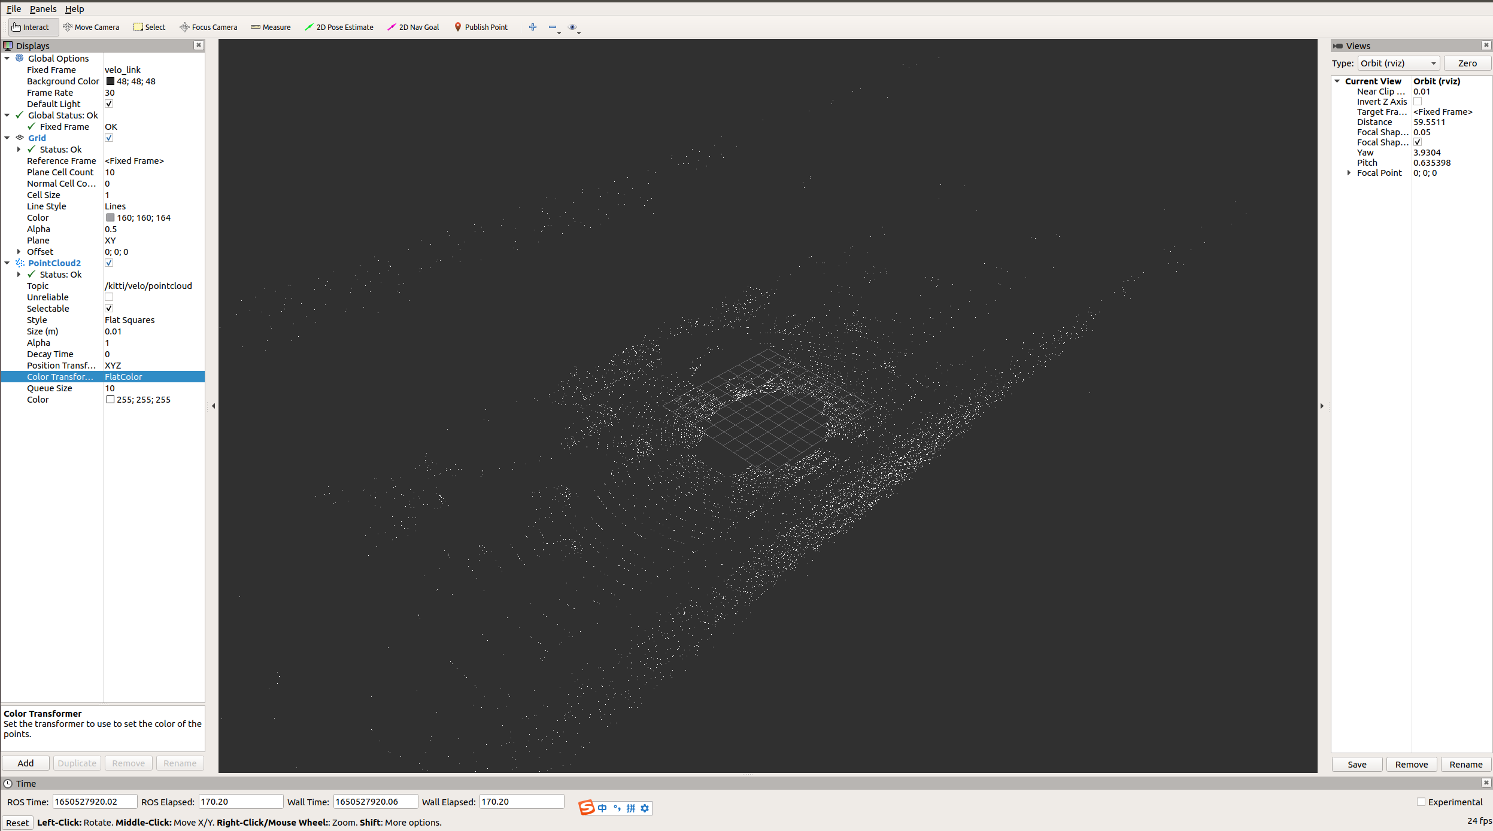Click the blue minus remove-tool icon
The image size is (1493, 831).
[x=552, y=27]
